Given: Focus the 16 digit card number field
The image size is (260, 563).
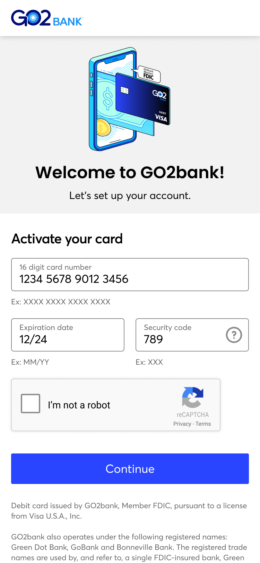Looking at the screenshot, I should (130, 275).
